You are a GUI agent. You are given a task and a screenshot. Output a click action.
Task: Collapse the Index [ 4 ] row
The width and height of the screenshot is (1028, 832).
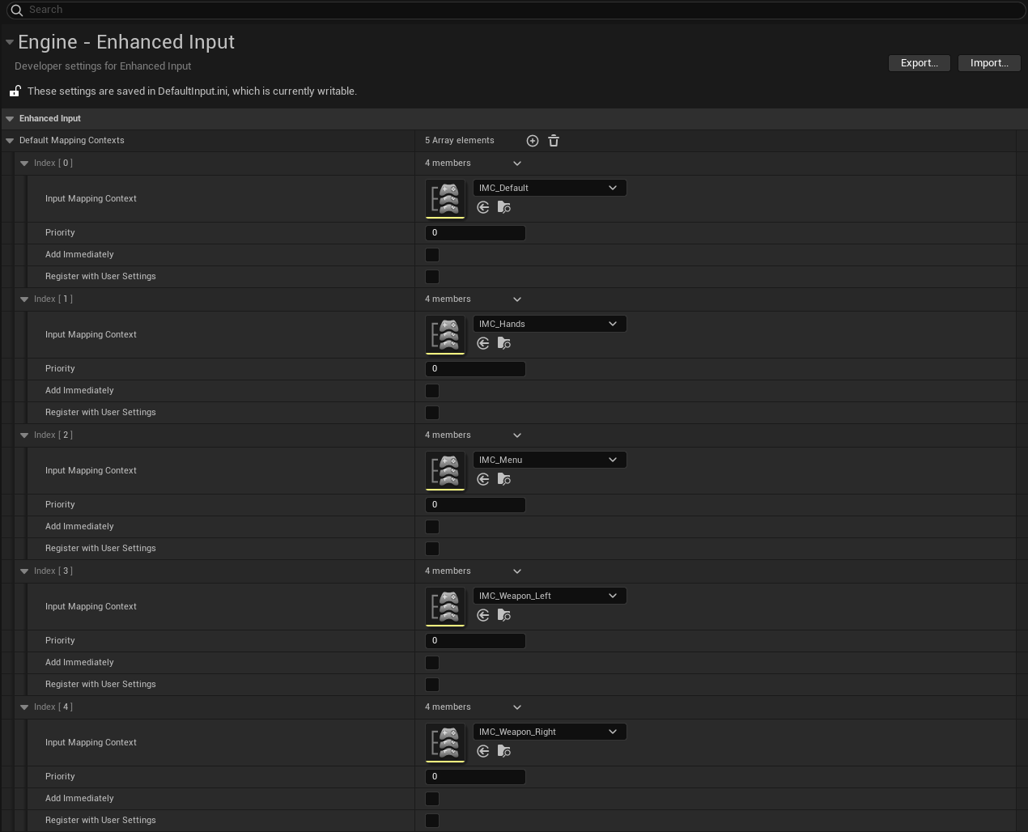click(24, 707)
